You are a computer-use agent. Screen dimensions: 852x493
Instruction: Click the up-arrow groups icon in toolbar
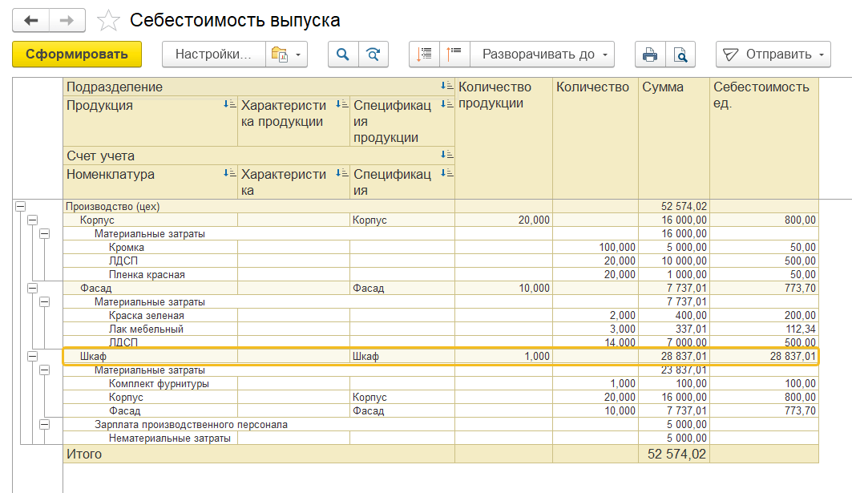454,55
